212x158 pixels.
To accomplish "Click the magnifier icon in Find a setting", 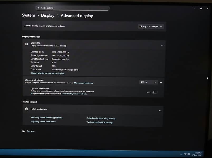I will pos(38,8).
